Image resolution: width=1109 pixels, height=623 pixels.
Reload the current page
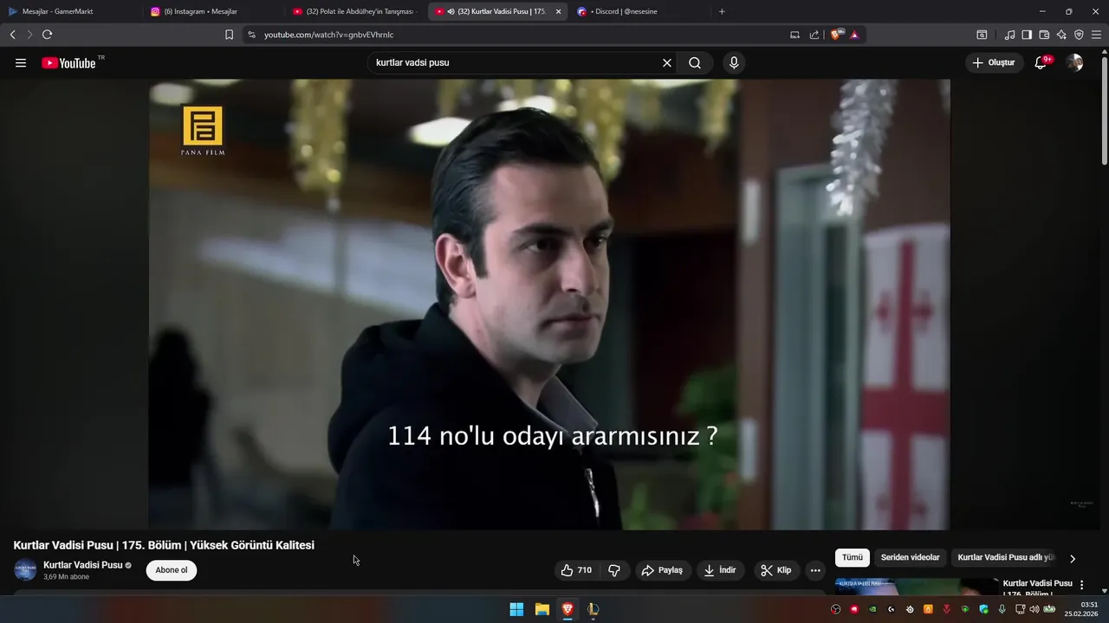(47, 35)
